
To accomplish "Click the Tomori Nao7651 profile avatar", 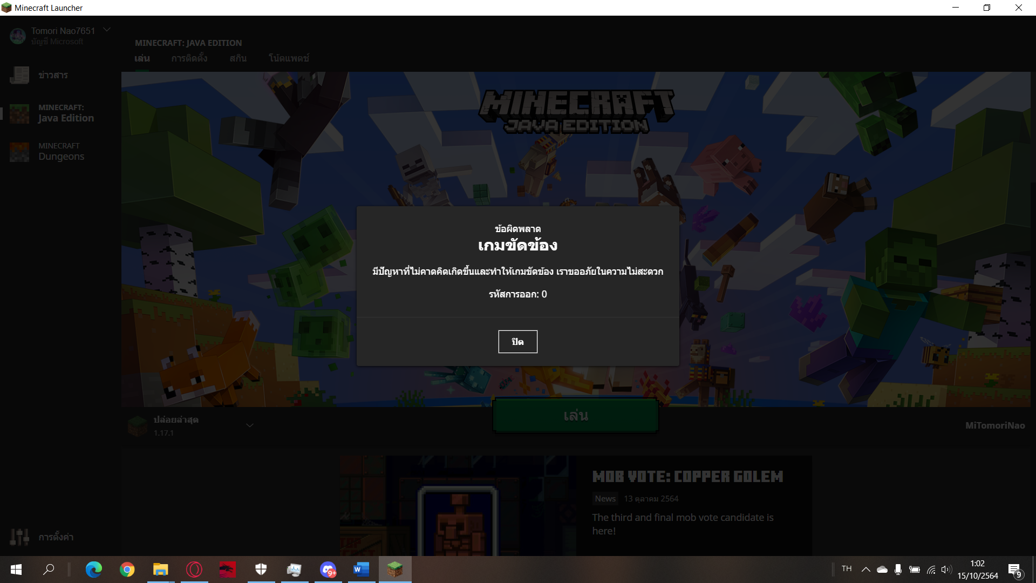I will point(18,36).
